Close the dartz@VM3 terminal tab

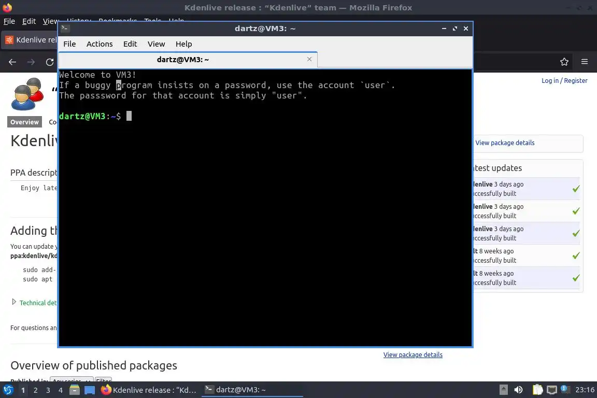tap(309, 59)
